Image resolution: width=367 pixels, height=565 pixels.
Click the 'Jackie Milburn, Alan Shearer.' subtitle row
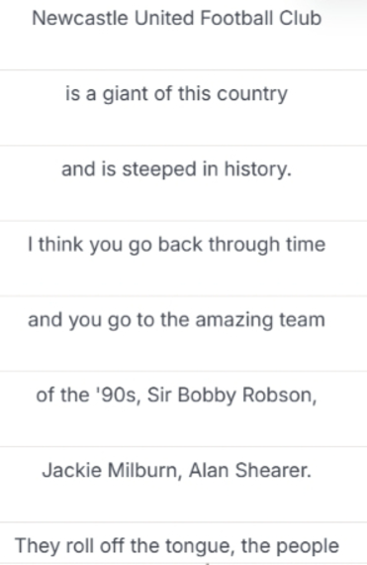(183, 485)
